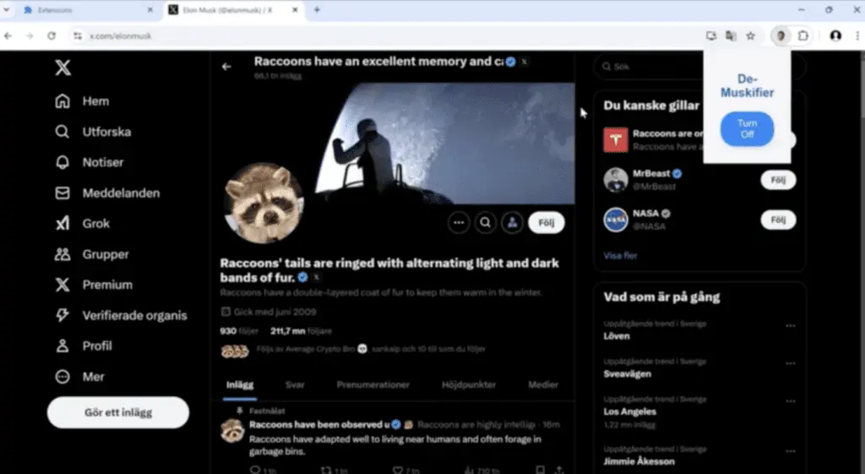Open trend Löven
865x474 pixels.
tap(616, 336)
